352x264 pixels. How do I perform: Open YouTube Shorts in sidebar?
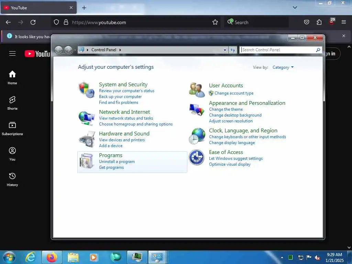pos(12,103)
